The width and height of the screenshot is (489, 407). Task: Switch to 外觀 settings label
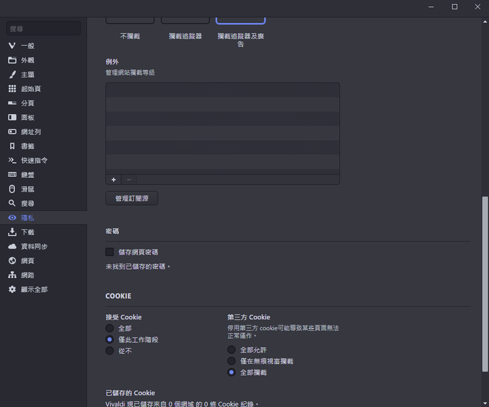tap(27, 60)
